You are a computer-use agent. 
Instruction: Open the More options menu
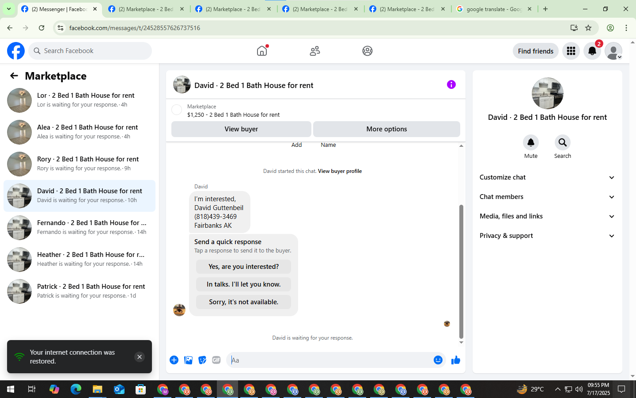[x=386, y=129]
